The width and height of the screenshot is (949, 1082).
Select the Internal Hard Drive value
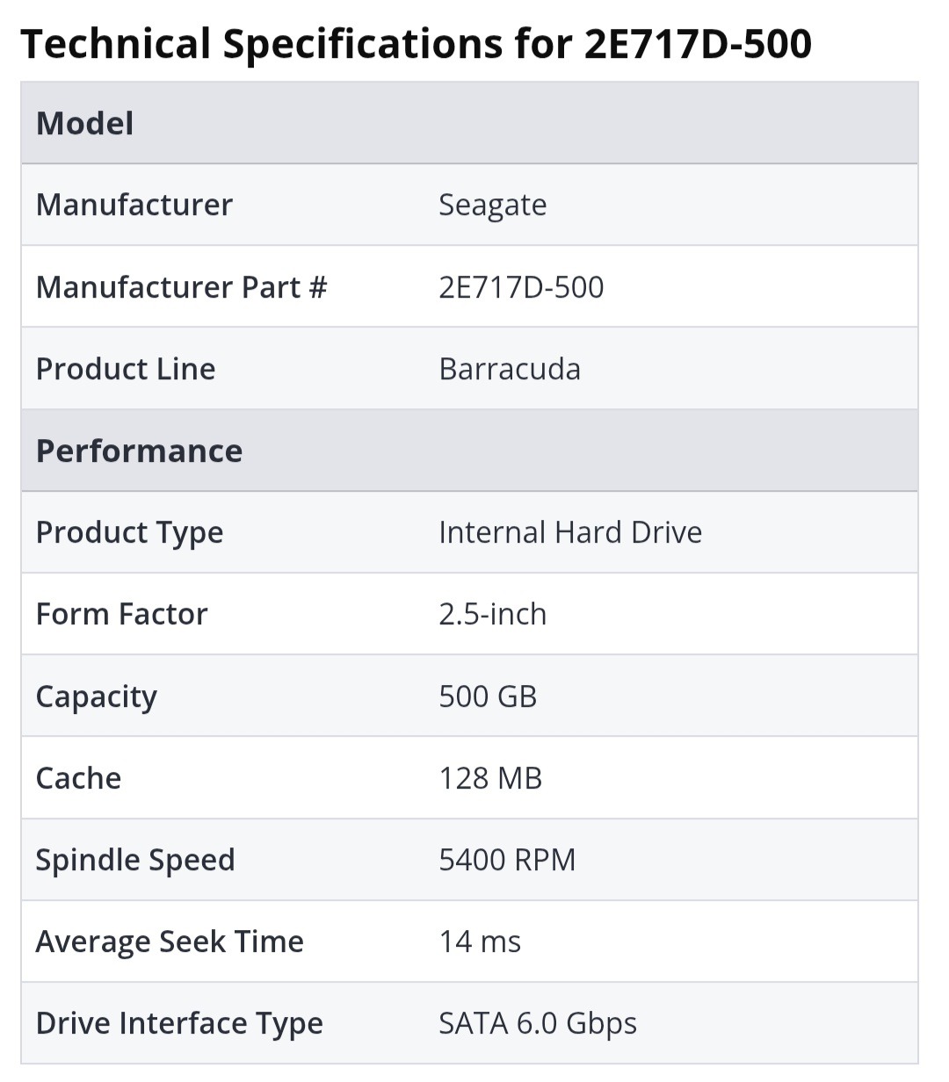[x=570, y=532]
